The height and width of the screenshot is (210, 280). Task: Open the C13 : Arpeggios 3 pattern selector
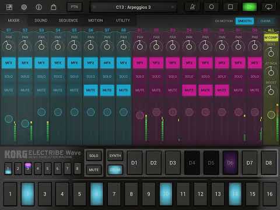tap(133, 8)
